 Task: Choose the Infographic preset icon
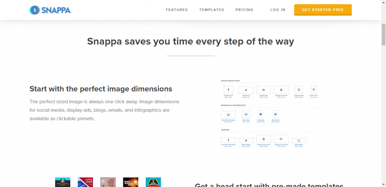[260, 114]
